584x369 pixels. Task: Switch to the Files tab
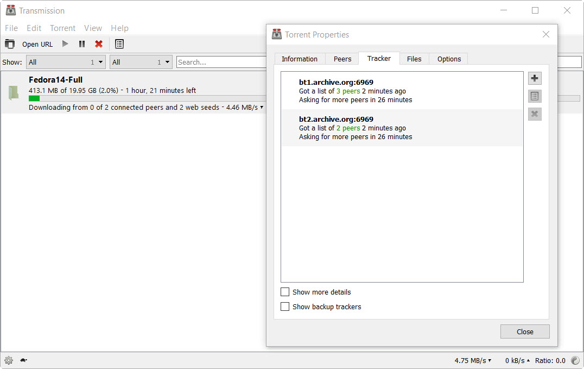coord(414,59)
